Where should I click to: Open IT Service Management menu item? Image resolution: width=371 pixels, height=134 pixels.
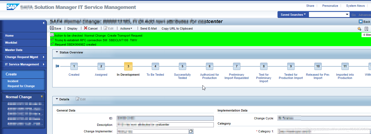click(22, 64)
